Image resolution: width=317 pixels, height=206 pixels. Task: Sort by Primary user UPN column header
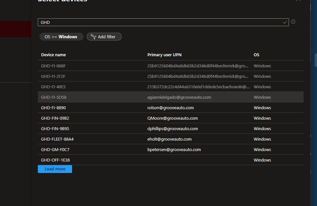(x=164, y=55)
